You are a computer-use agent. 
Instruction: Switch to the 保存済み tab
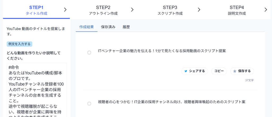pos(108,27)
